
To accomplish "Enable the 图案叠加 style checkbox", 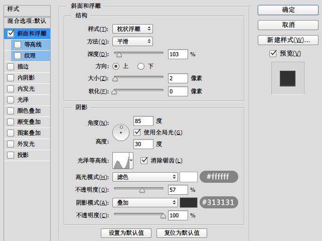I will coord(11,133).
